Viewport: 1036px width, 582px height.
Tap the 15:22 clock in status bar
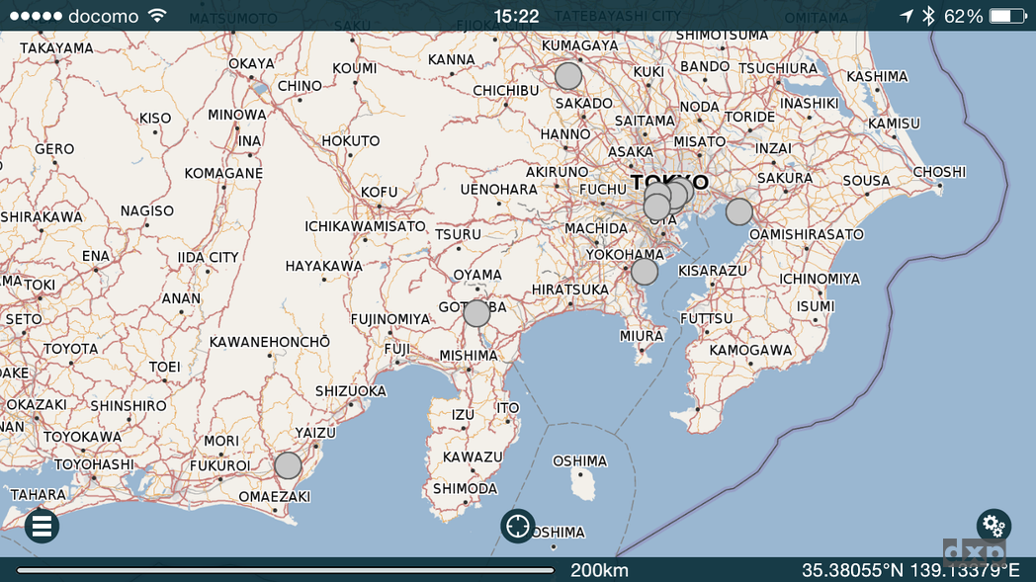(x=516, y=16)
